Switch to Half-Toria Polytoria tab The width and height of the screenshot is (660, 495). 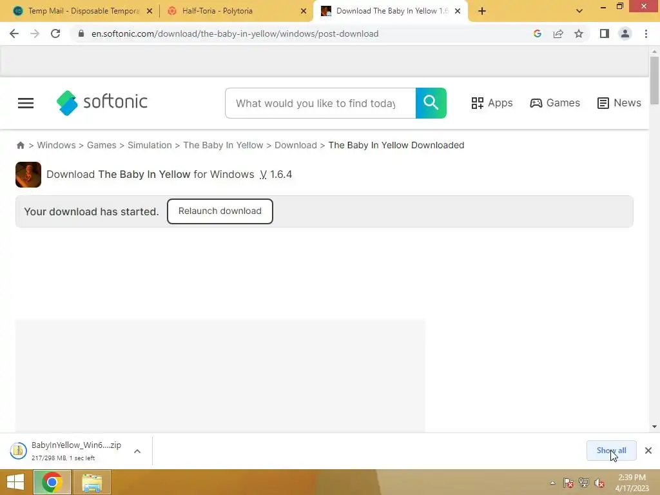[x=236, y=11]
